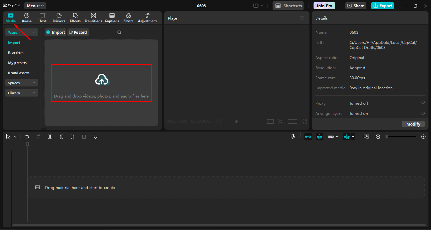Toggle auto ripple in the timeline toolbar

coord(308,136)
